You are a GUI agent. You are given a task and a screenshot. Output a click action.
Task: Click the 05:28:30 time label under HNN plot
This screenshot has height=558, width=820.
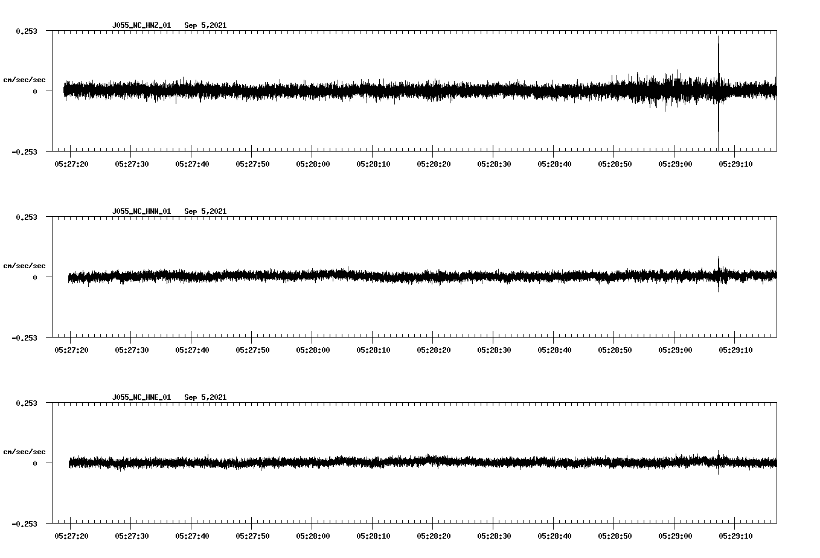[493, 350]
